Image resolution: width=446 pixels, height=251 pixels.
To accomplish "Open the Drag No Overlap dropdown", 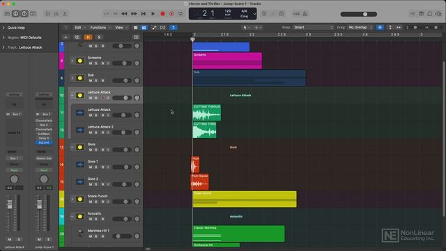I will point(360,27).
